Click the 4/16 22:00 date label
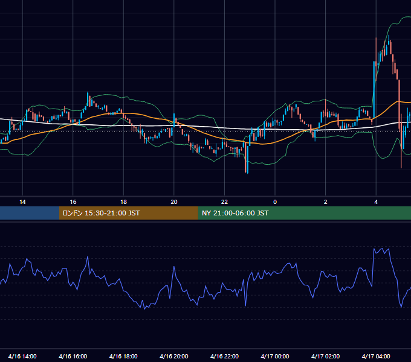Screen dimensions: 411x362 [224, 356]
